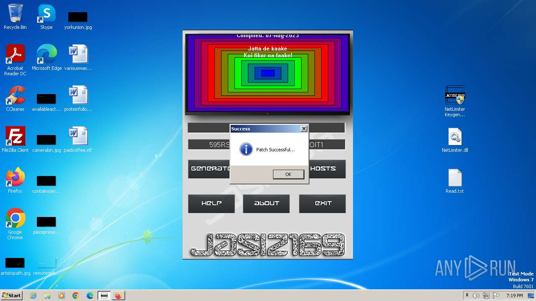Select Read.txt file on desktop
This screenshot has width=536, height=301.
pos(455,181)
